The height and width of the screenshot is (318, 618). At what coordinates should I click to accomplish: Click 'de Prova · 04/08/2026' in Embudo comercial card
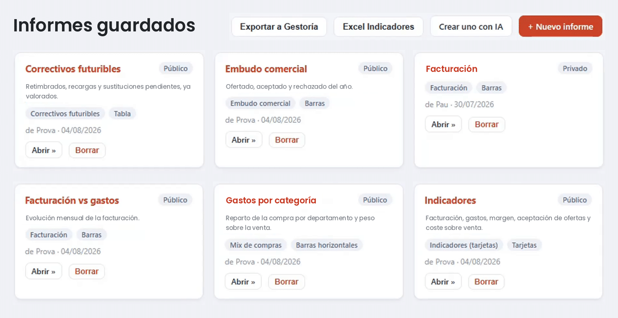(263, 120)
